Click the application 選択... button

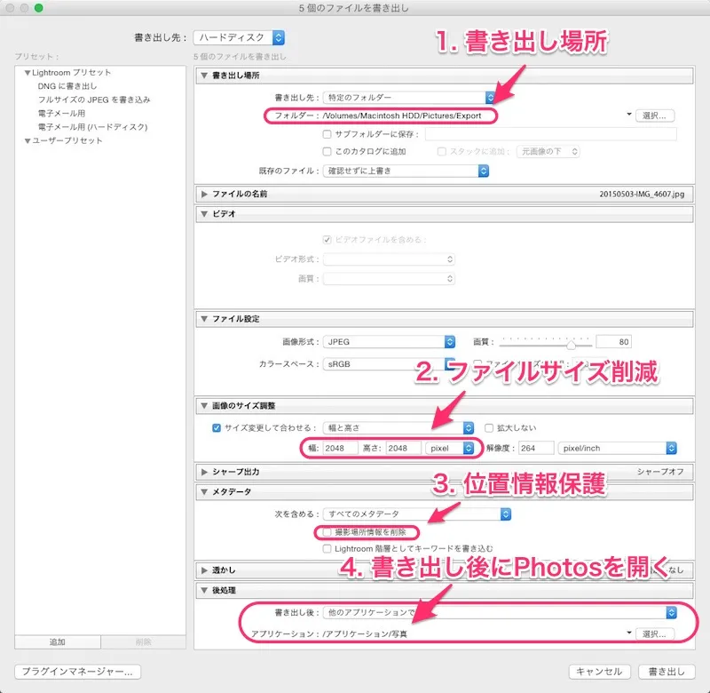tap(654, 634)
